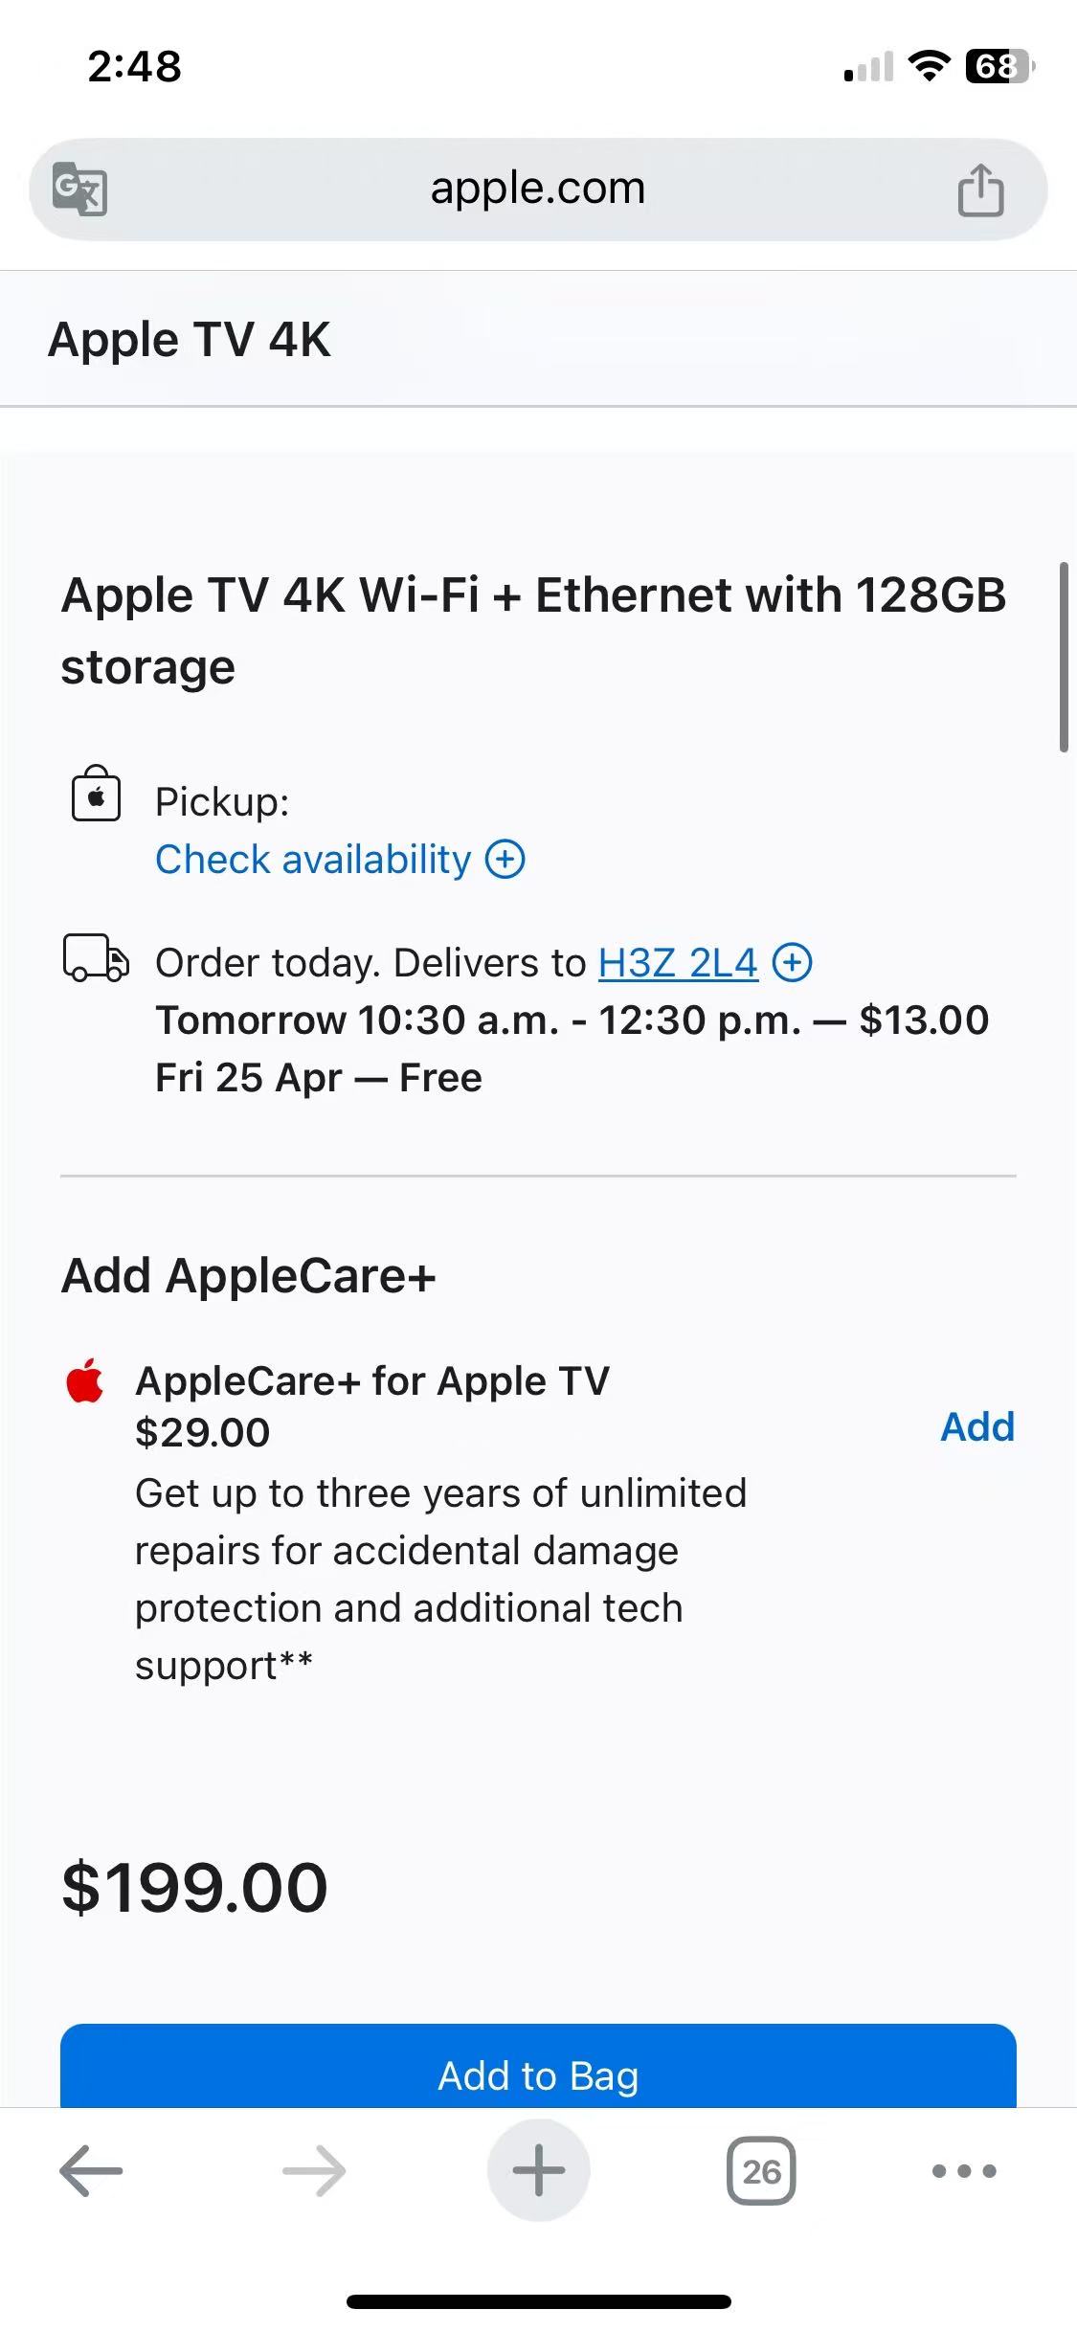
Task: Go back using the left arrow
Action: tap(91, 2170)
